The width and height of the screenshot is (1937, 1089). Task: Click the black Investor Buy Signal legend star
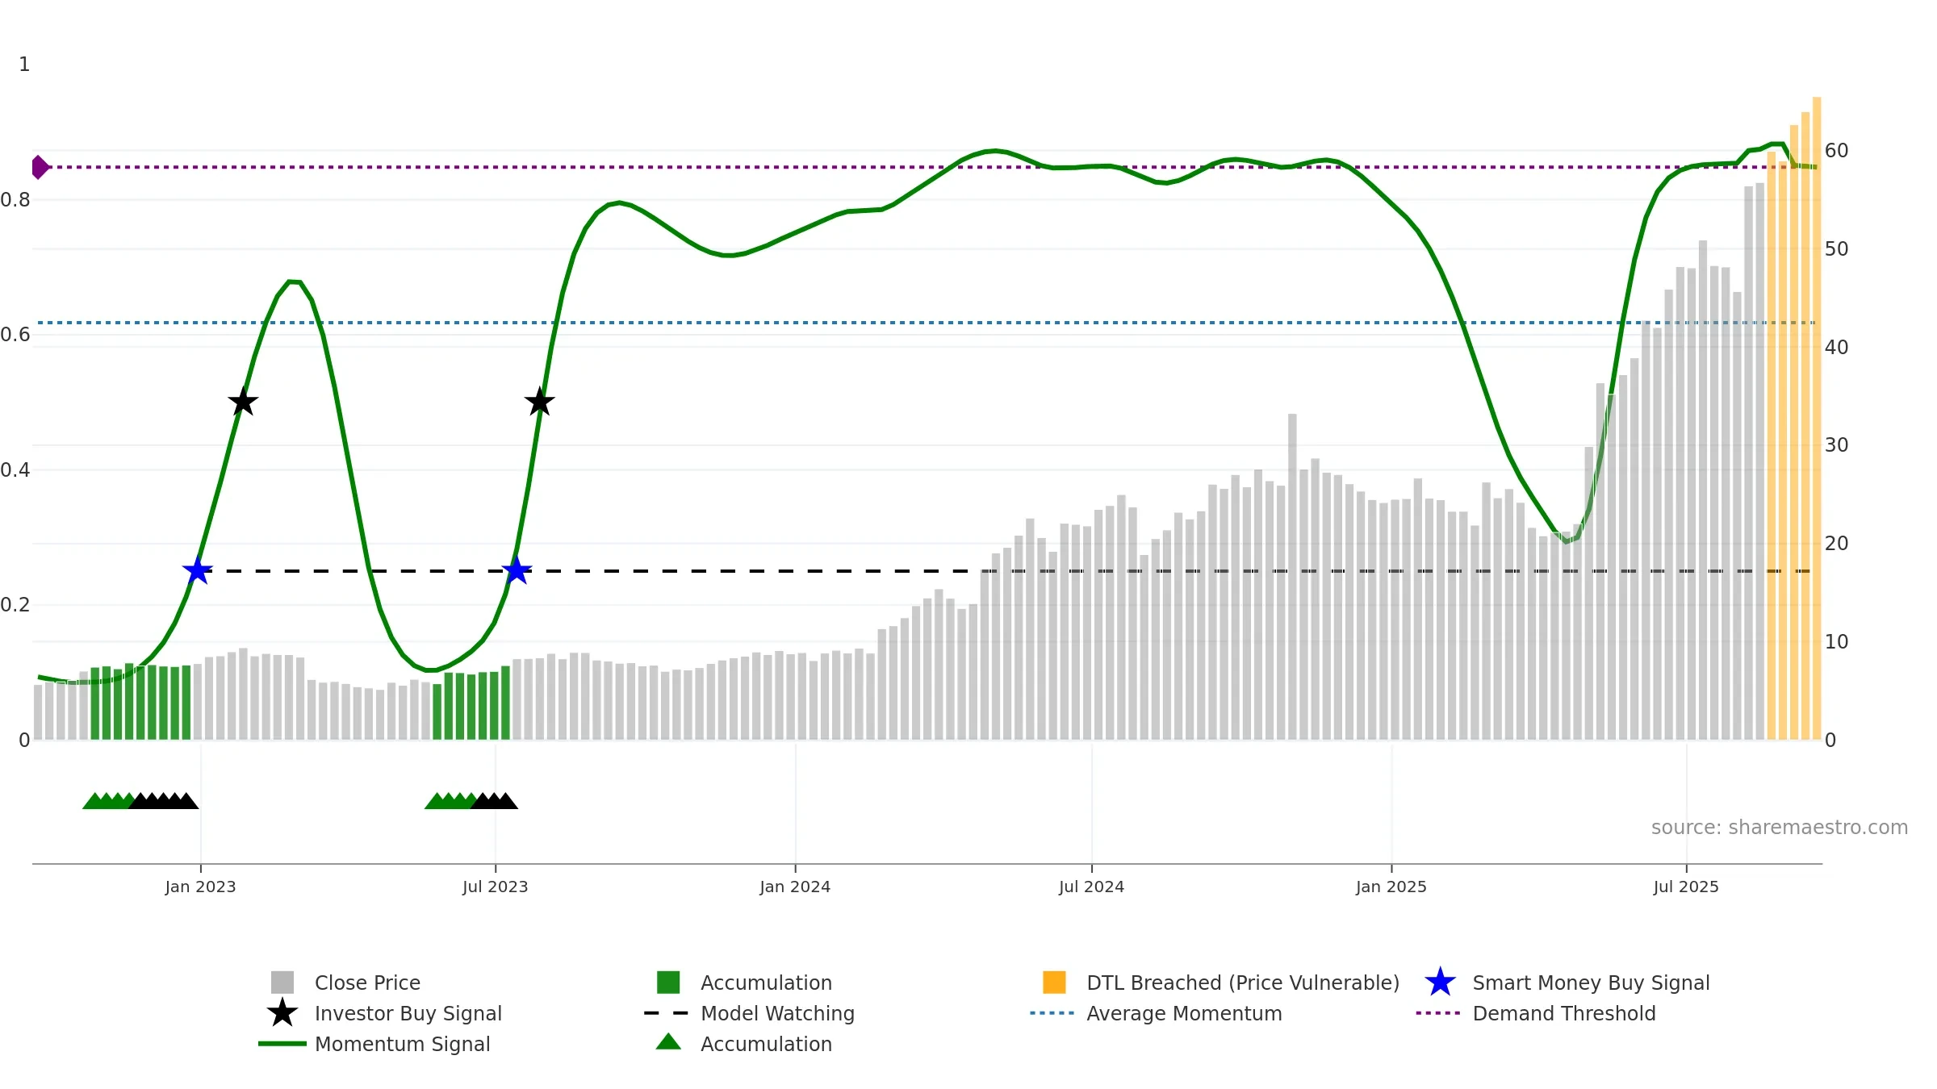[x=282, y=1013]
